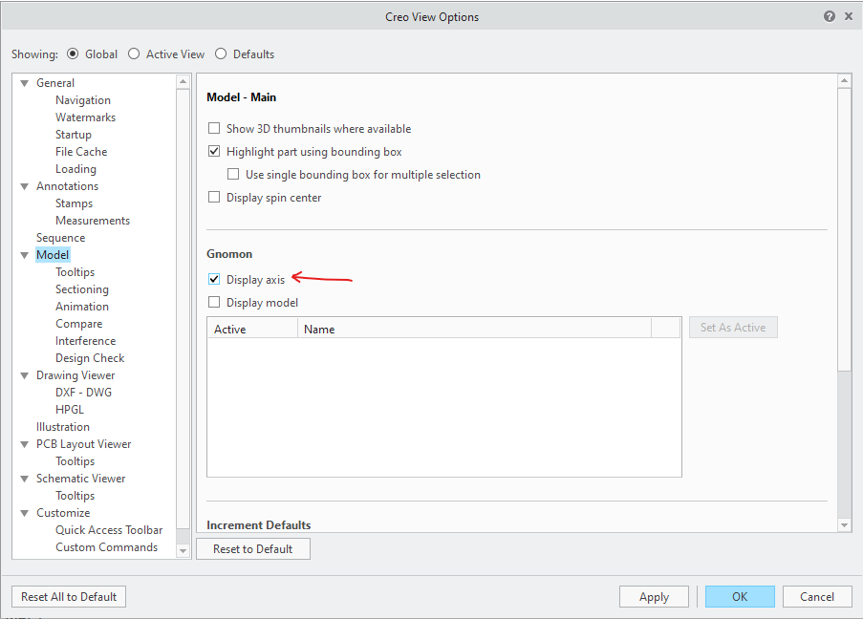The height and width of the screenshot is (619, 863).
Task: Enable Display model under Gnomon
Action: pos(214,301)
